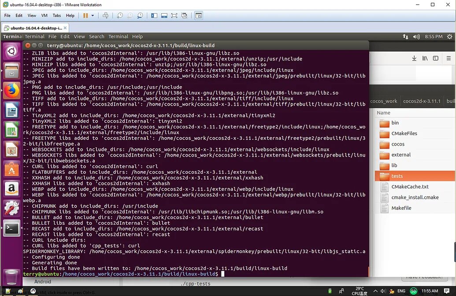The height and width of the screenshot is (296, 456).
Task: Open the VMware VM menu
Action: [x=44, y=15]
